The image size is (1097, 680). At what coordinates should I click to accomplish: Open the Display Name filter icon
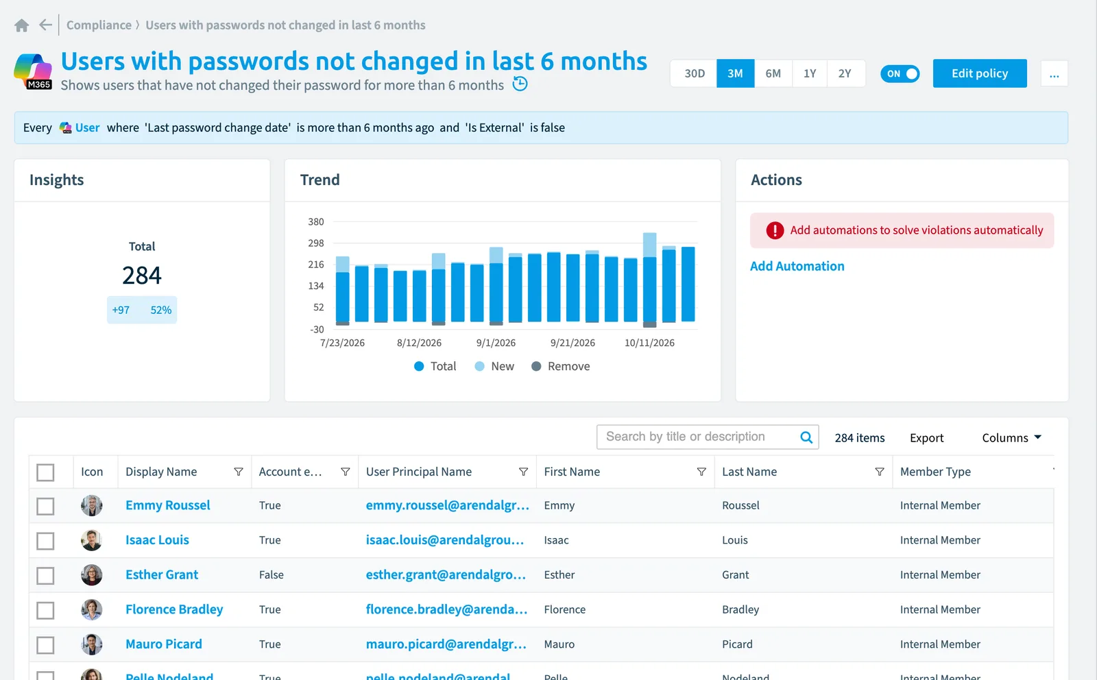pyautogui.click(x=239, y=472)
